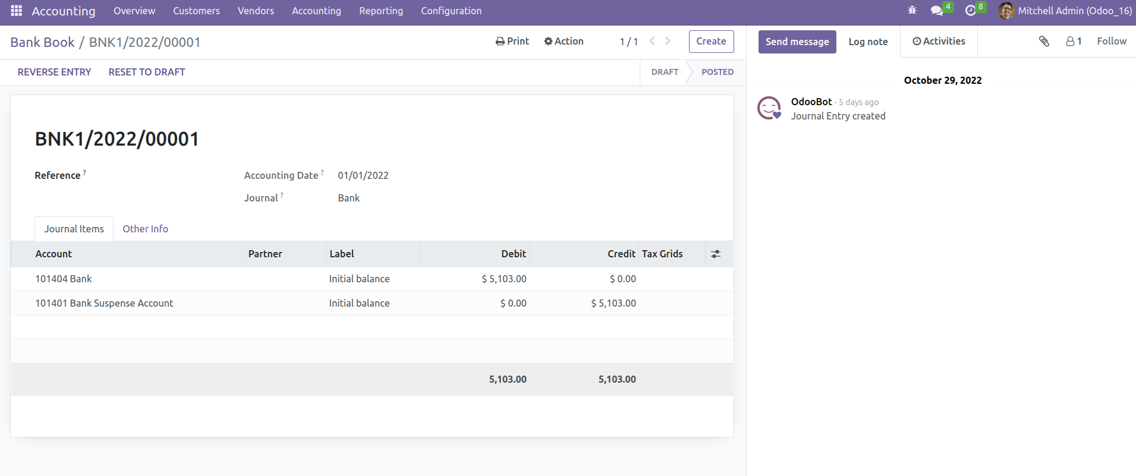This screenshot has width=1136, height=476.
Task: Open the activities clock icon
Action: (x=970, y=11)
